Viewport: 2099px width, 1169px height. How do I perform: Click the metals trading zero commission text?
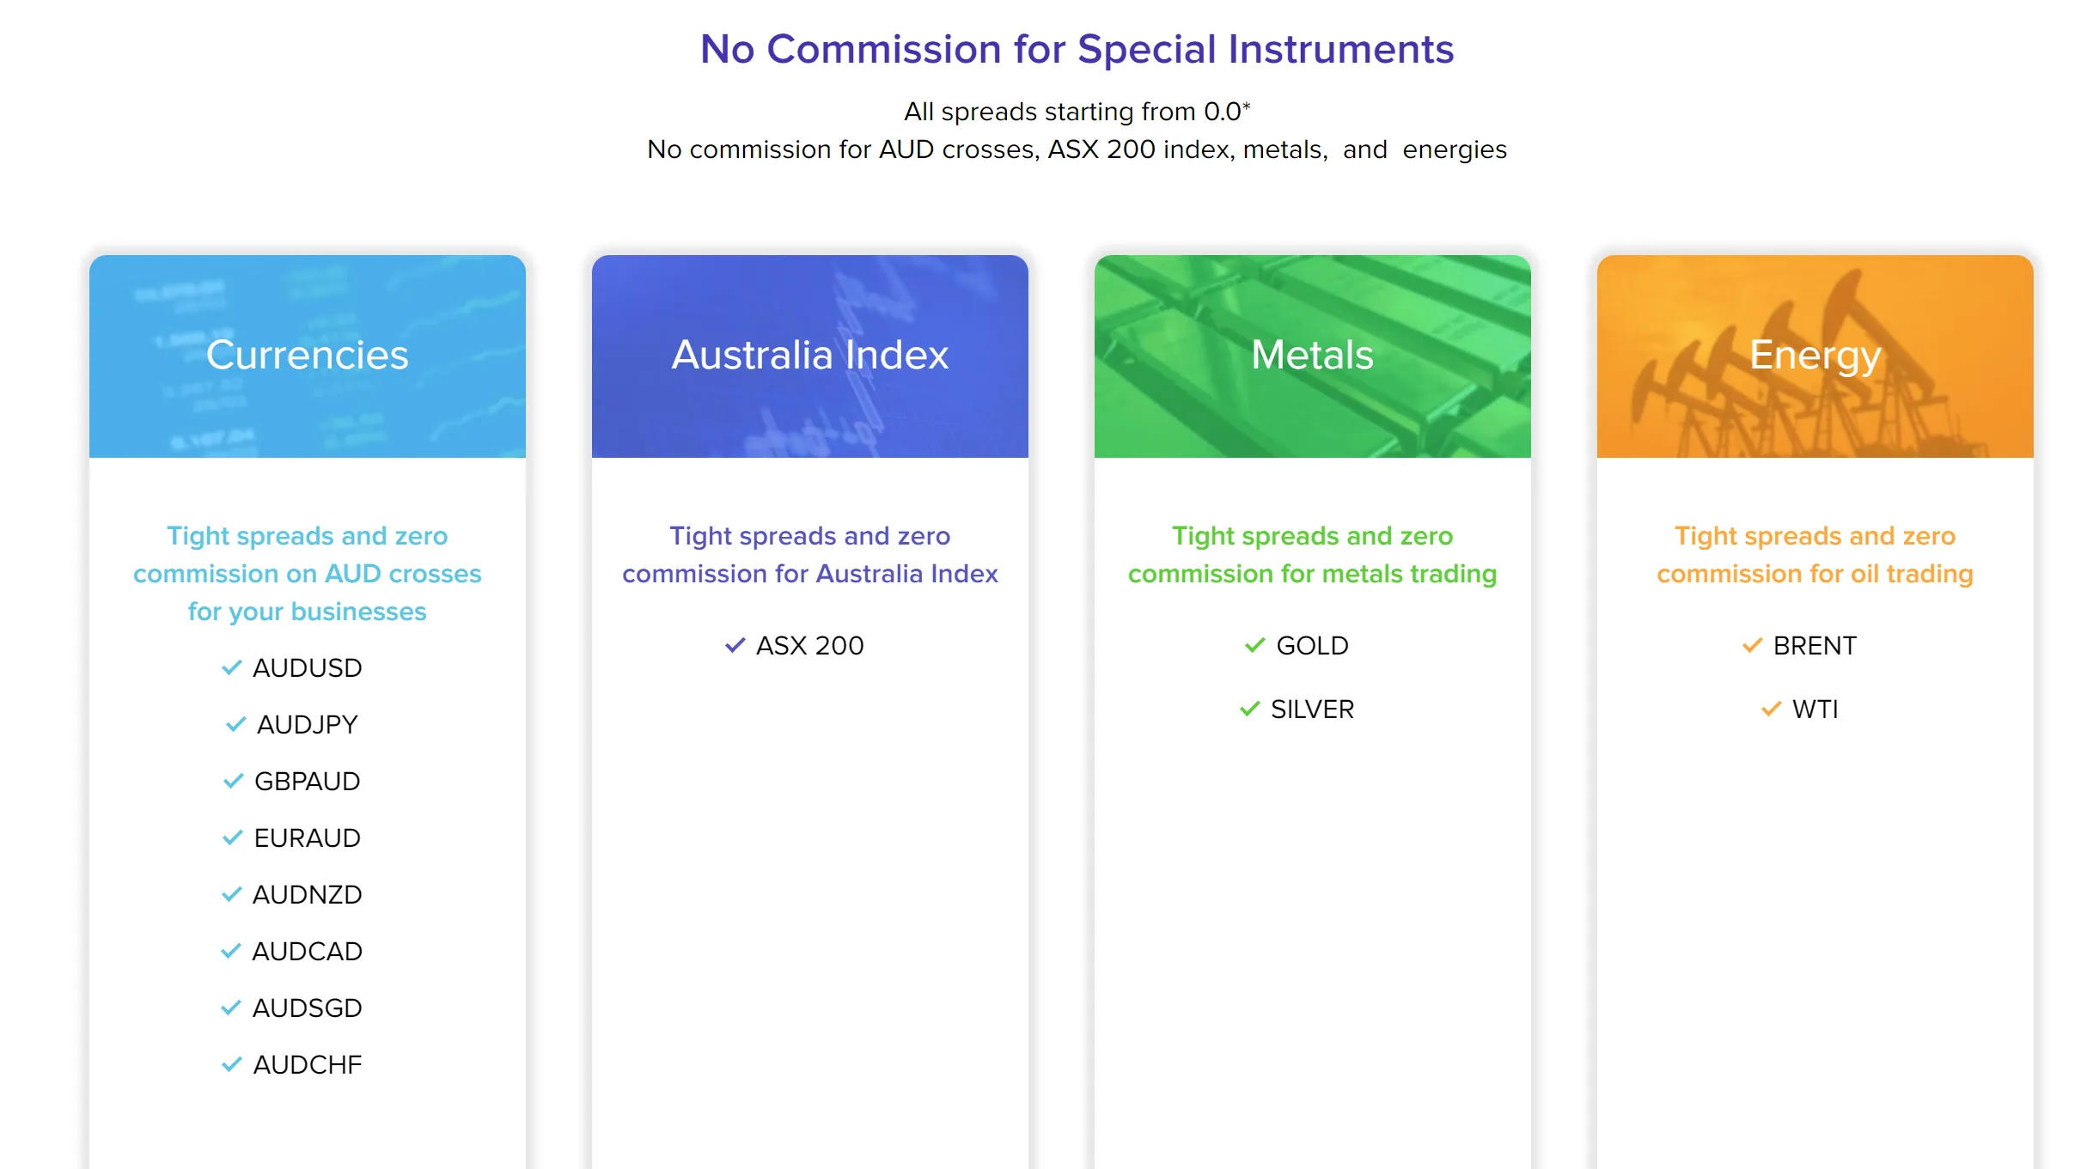click(x=1313, y=555)
